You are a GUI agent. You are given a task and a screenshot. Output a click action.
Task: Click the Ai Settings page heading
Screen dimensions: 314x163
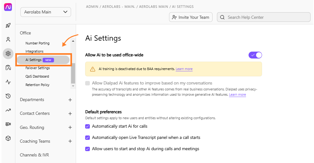(x=103, y=38)
